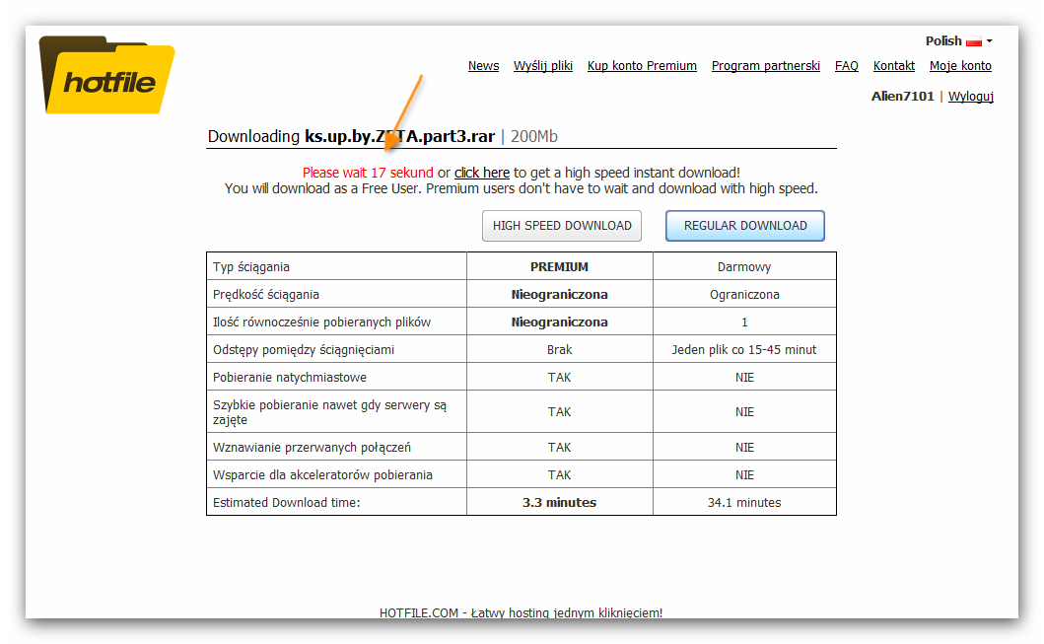Click the hotfile folder logo

click(106, 75)
